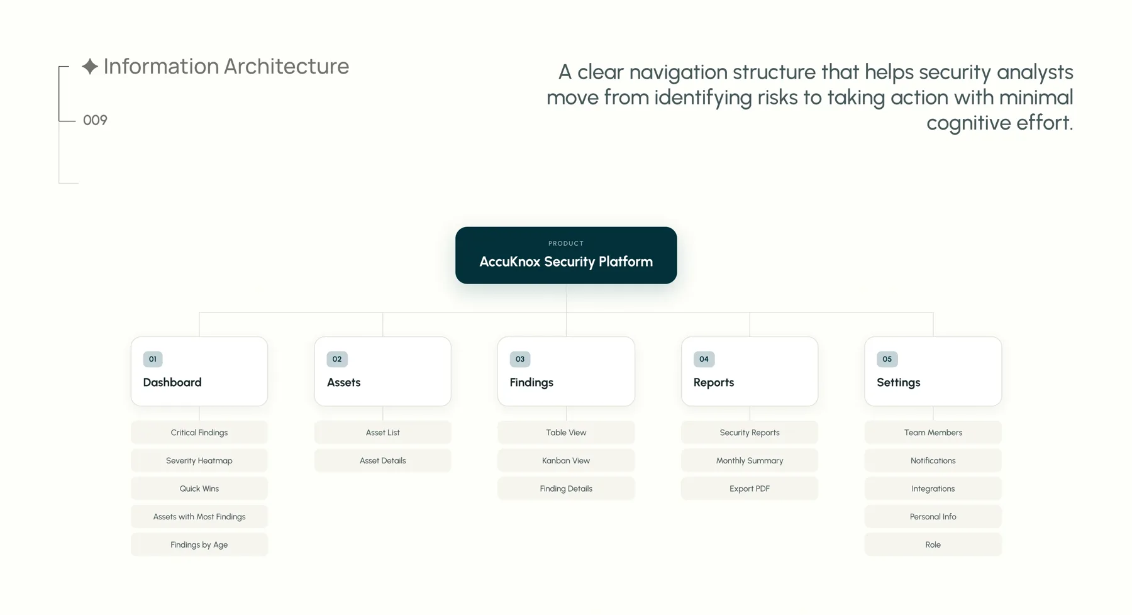Click the 009 page number label
The width and height of the screenshot is (1132, 615).
[95, 120]
